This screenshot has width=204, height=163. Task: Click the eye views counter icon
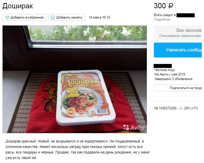click(x=181, y=108)
